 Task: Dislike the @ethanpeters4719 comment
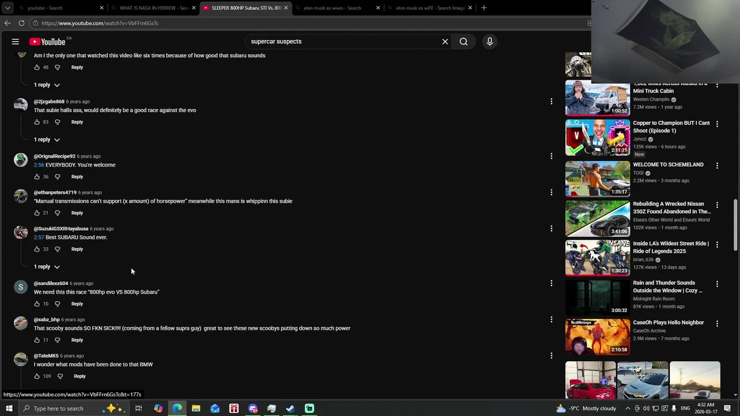point(57,213)
